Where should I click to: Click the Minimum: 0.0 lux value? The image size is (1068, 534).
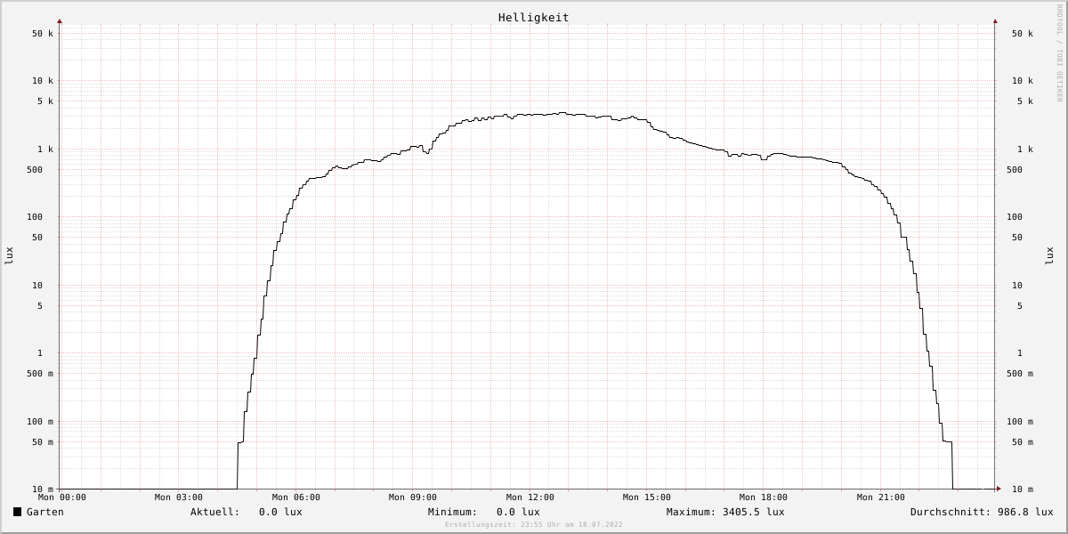[484, 512]
